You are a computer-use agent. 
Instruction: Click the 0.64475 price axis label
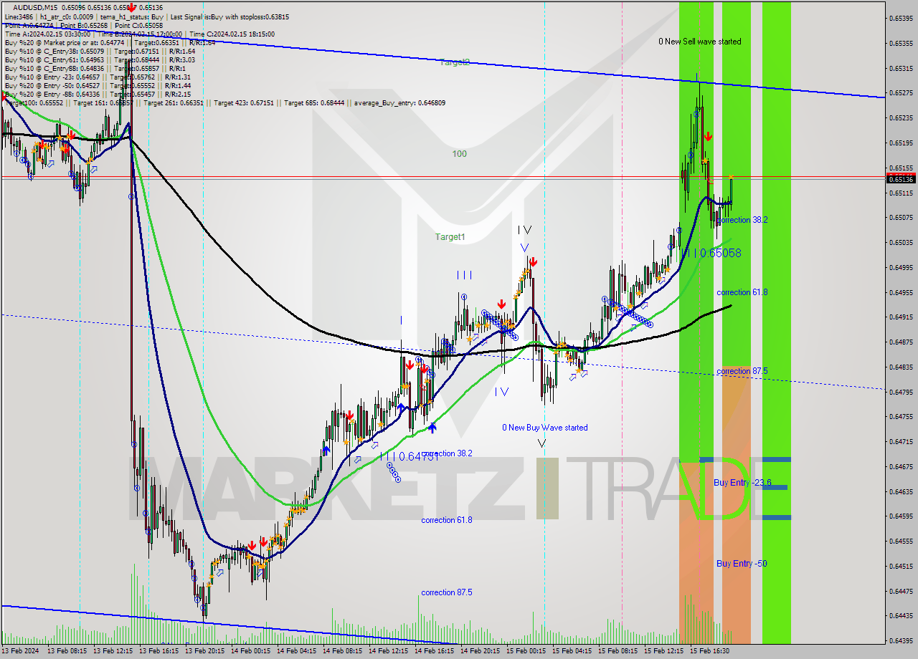coord(900,591)
